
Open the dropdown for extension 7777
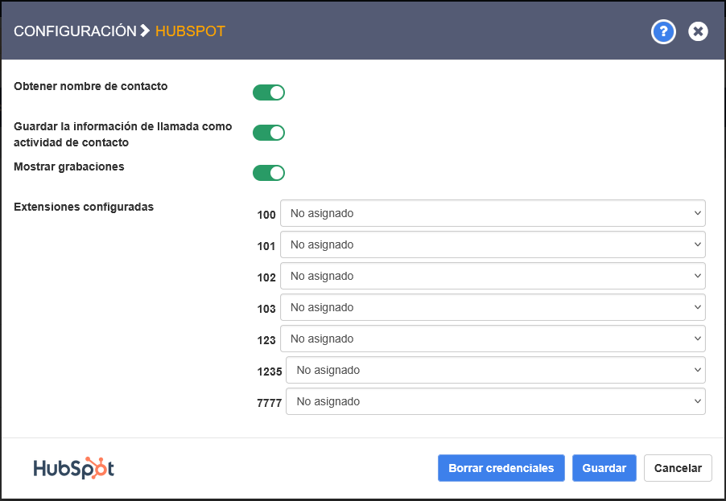pos(496,401)
